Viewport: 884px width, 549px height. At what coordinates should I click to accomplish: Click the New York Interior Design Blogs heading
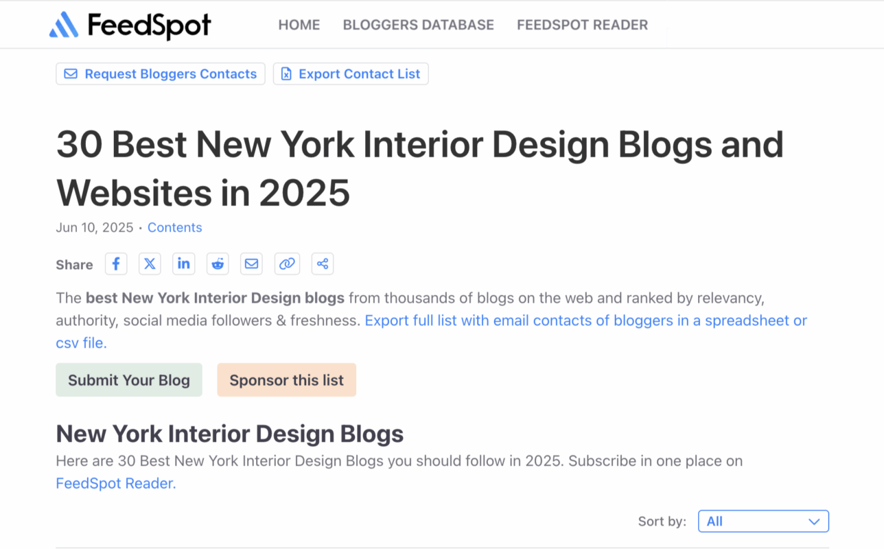coord(230,434)
